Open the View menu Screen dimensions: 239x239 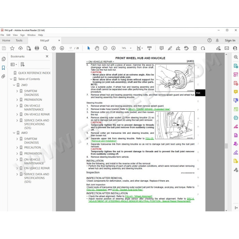(15, 35)
